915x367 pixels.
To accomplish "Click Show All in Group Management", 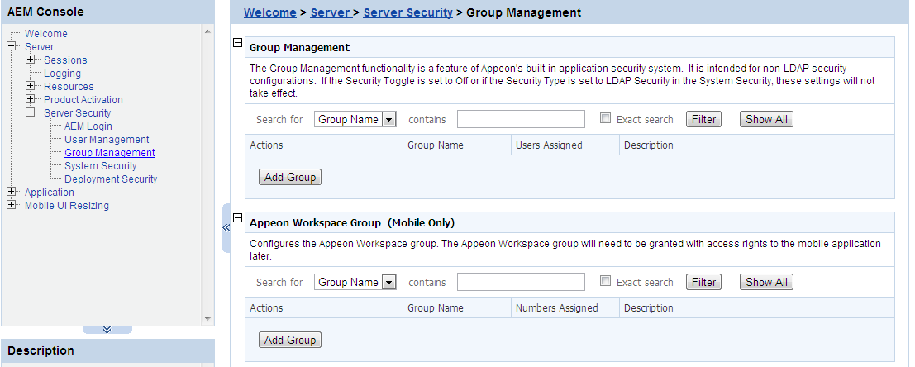I will (x=767, y=119).
